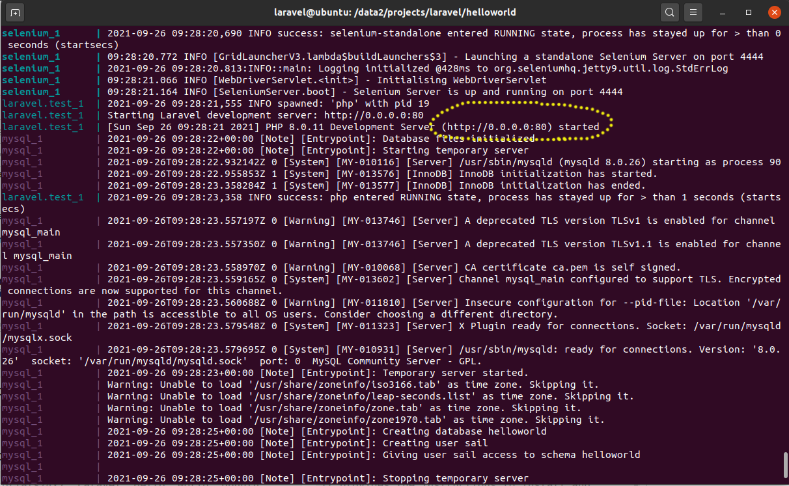This screenshot has width=789, height=486.
Task: Click 'mysqld 8.0.26 starting as process 90' line
Action: coord(444,162)
